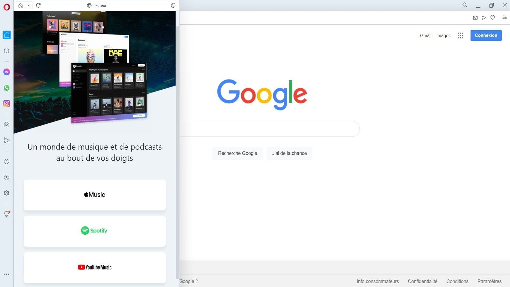Reload the Lecteur panel
Viewport: 510px width, 287px height.
pos(39,5)
